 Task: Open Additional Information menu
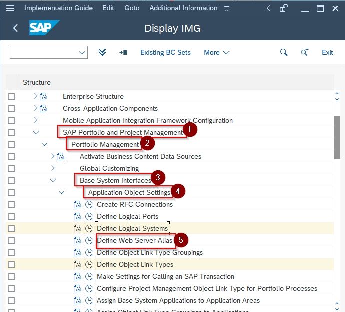click(x=183, y=8)
